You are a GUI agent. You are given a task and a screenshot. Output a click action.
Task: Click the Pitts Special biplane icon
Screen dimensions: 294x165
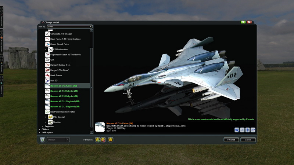[50, 117]
